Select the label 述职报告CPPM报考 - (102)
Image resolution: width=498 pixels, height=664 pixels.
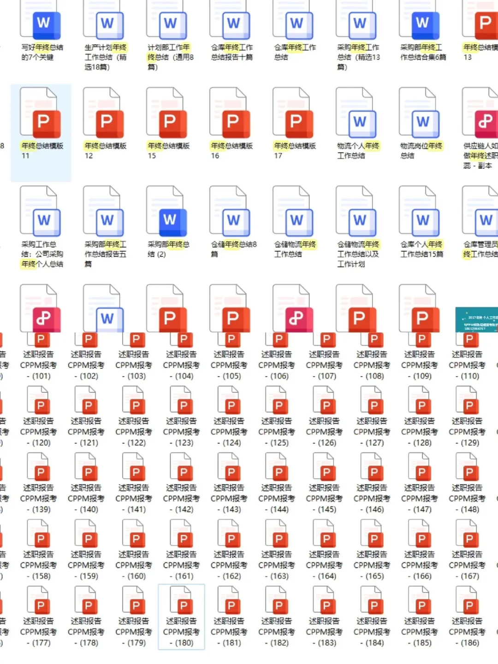[86, 365]
